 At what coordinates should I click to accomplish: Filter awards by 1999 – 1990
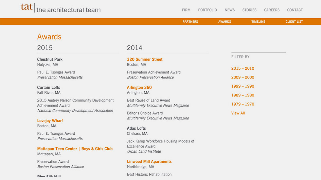[243, 86]
